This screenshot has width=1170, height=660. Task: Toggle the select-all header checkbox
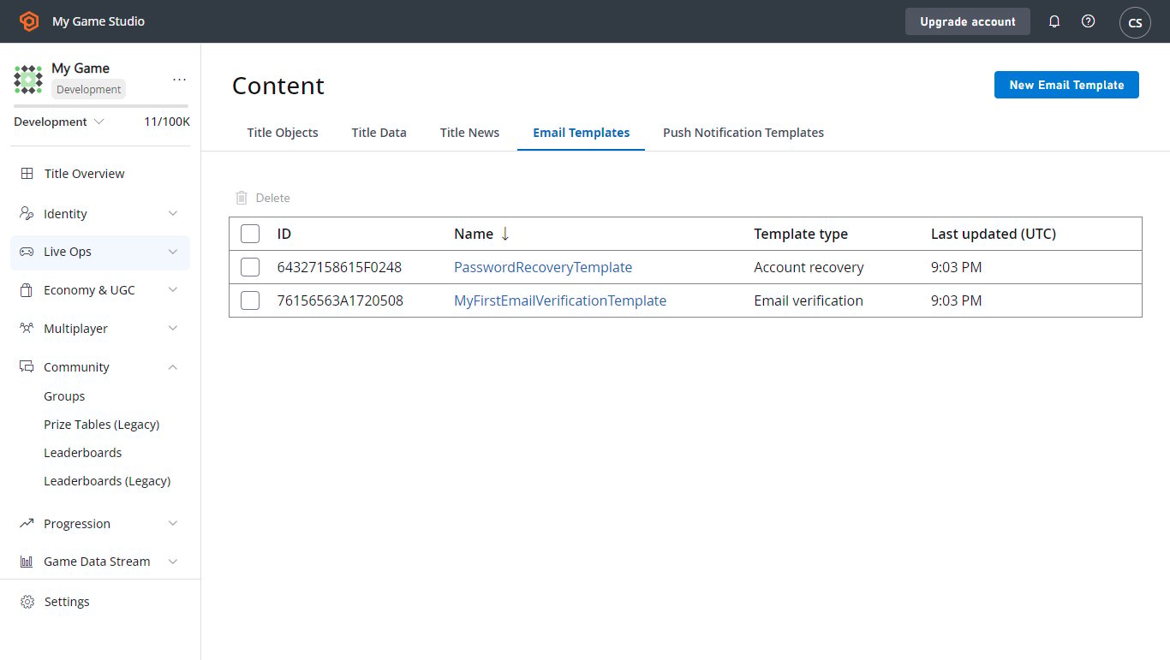[x=250, y=234]
